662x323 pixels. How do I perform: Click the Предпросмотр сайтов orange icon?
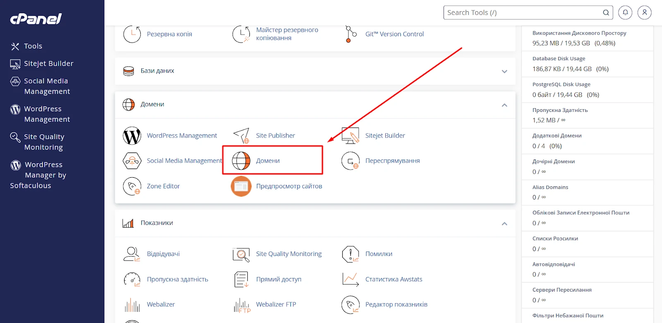click(241, 186)
